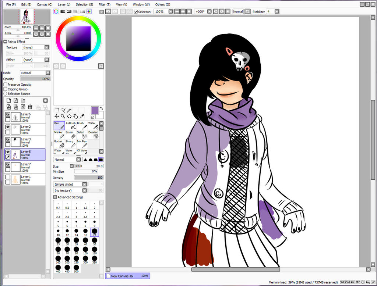
Task: Select the Selection Source radio button
Action: tap(5, 94)
